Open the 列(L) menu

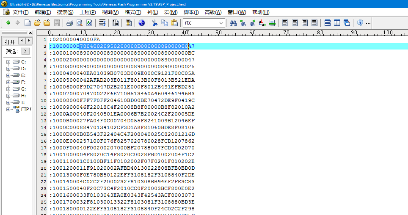[x=152, y=12]
